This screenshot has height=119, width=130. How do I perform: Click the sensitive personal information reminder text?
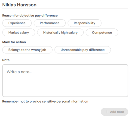pos(45,101)
